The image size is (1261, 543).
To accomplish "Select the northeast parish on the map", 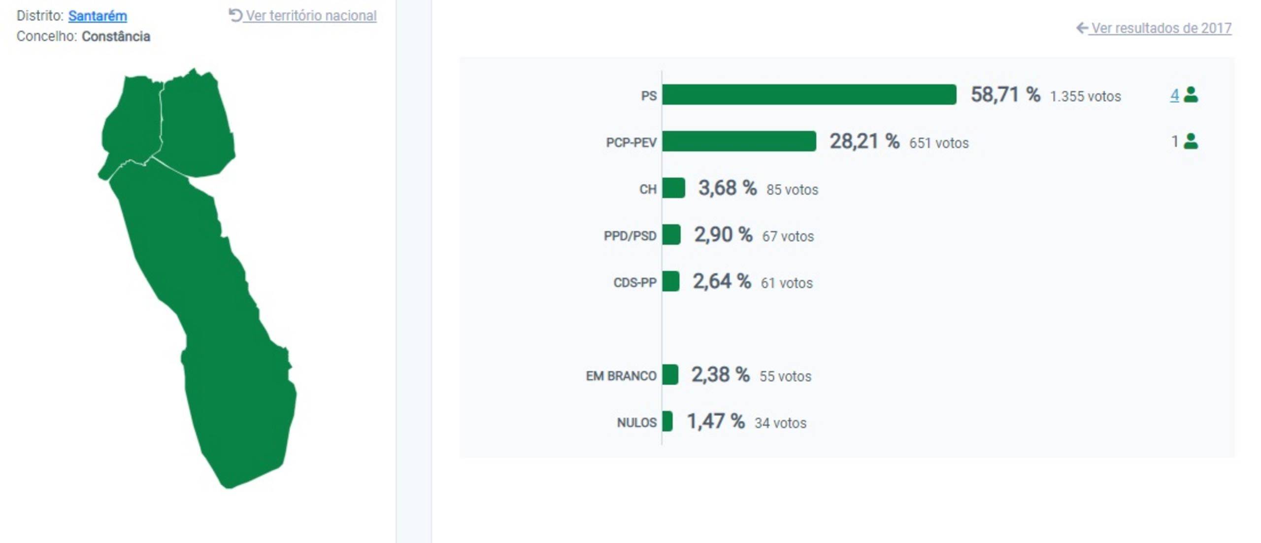I will point(197,123).
